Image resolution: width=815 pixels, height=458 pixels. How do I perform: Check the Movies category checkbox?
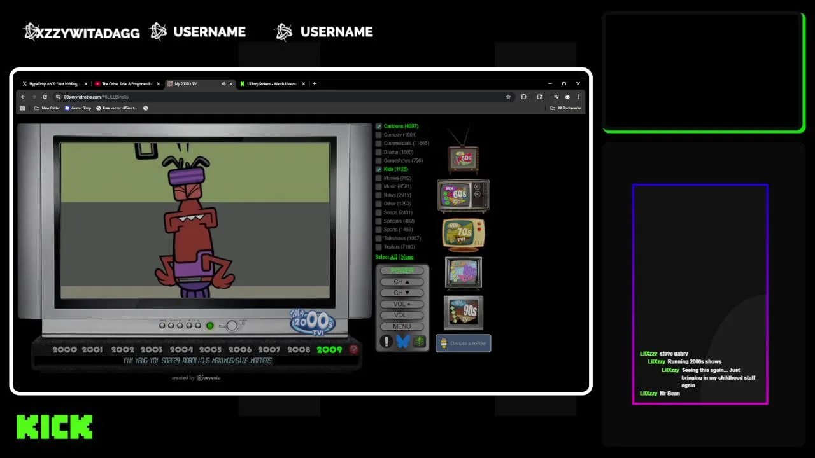point(378,178)
